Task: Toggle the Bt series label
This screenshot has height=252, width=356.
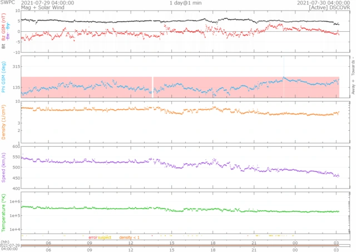Action: (4, 47)
